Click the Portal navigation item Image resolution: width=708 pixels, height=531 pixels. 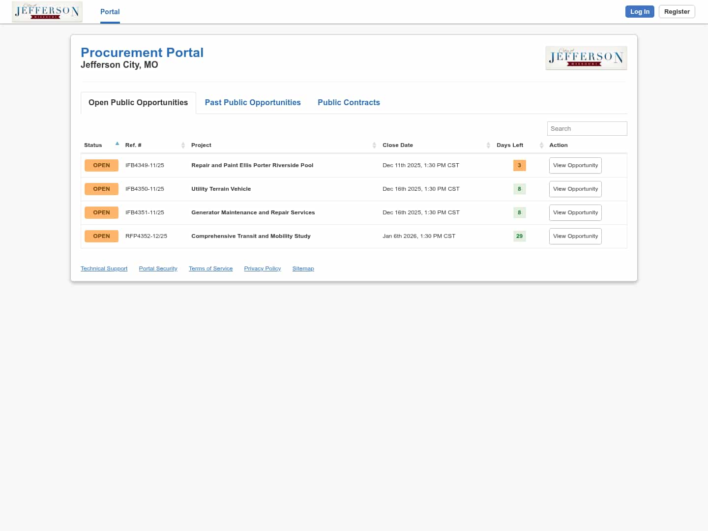pyautogui.click(x=110, y=12)
